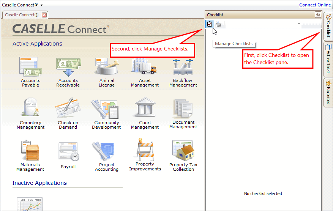This screenshot has width=333, height=211.
Task: Open Document Management application
Action: coord(183,113)
